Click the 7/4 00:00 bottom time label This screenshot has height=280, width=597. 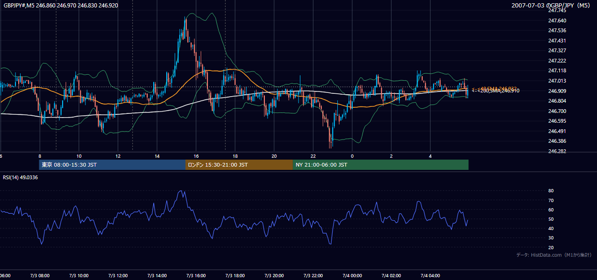coord(352,276)
